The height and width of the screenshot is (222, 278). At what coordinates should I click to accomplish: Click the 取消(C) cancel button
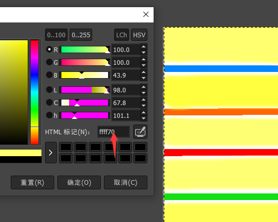(x=125, y=182)
